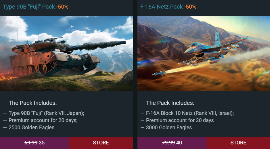Click the Type 90B tank artwork image
Screen dimensions: 270x149
coord(66,54)
